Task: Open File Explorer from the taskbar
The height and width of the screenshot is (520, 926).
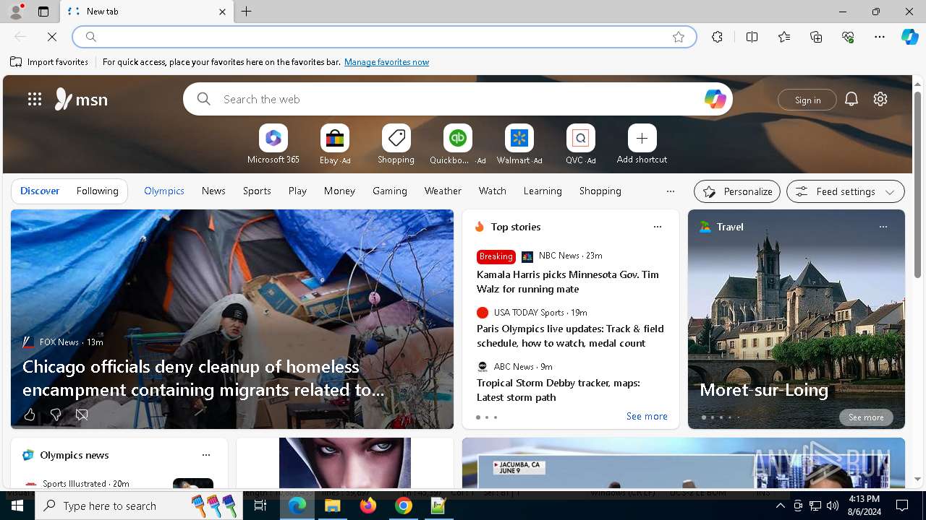Action: pos(333,506)
